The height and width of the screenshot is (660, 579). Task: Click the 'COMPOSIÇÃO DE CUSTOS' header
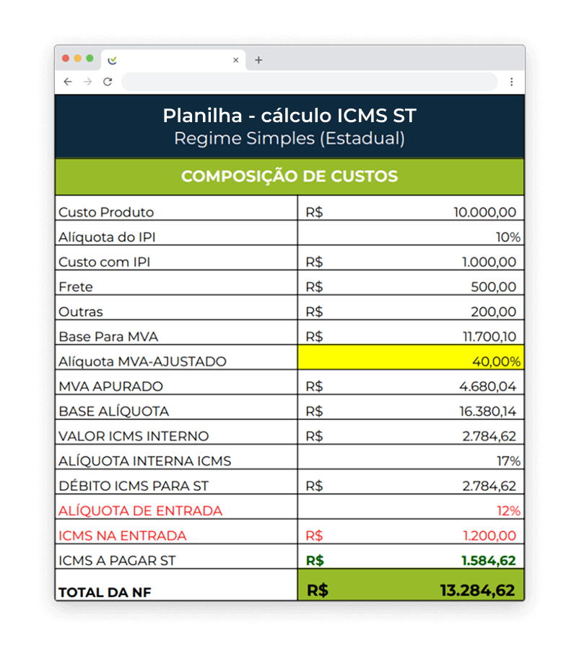[x=289, y=176]
